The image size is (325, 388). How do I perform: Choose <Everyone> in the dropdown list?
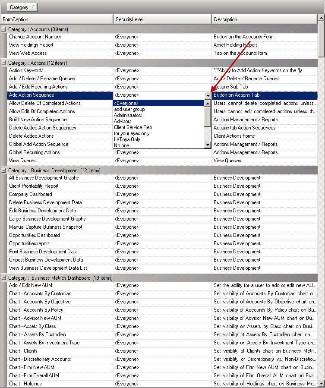(x=159, y=103)
